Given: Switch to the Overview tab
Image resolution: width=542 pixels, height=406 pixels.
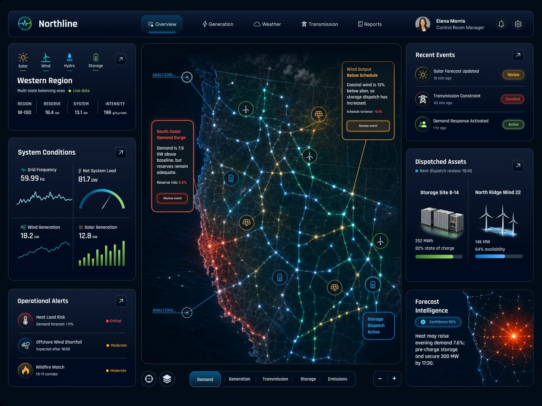Looking at the screenshot, I should 162,24.
